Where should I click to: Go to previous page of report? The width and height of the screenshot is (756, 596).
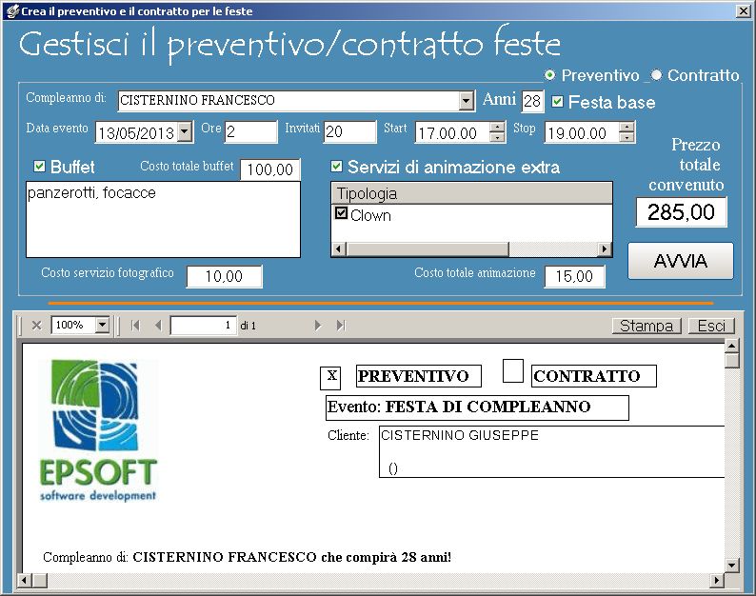click(158, 326)
